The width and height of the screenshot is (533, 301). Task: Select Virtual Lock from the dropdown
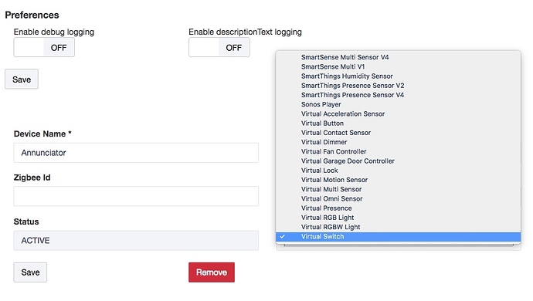pyautogui.click(x=398, y=171)
